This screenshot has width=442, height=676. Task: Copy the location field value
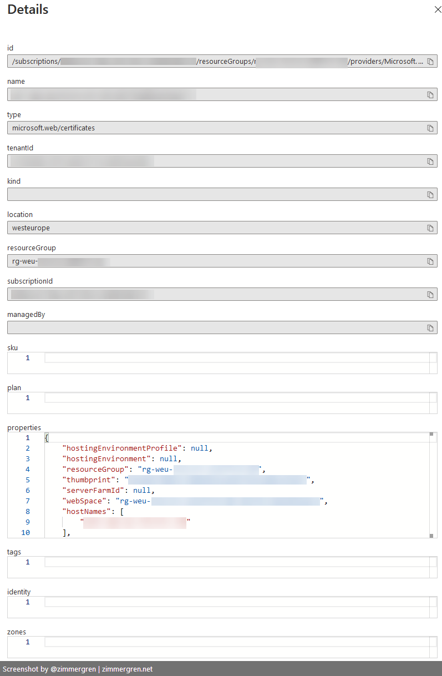coord(430,228)
